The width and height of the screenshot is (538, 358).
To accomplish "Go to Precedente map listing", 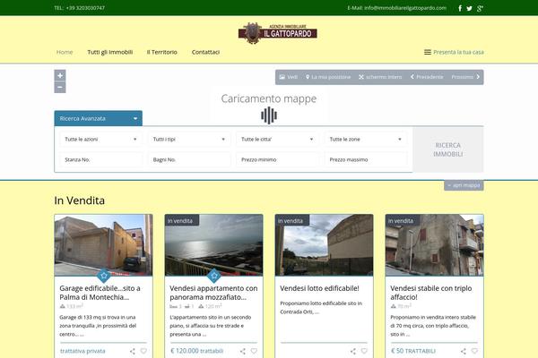I will [427, 77].
